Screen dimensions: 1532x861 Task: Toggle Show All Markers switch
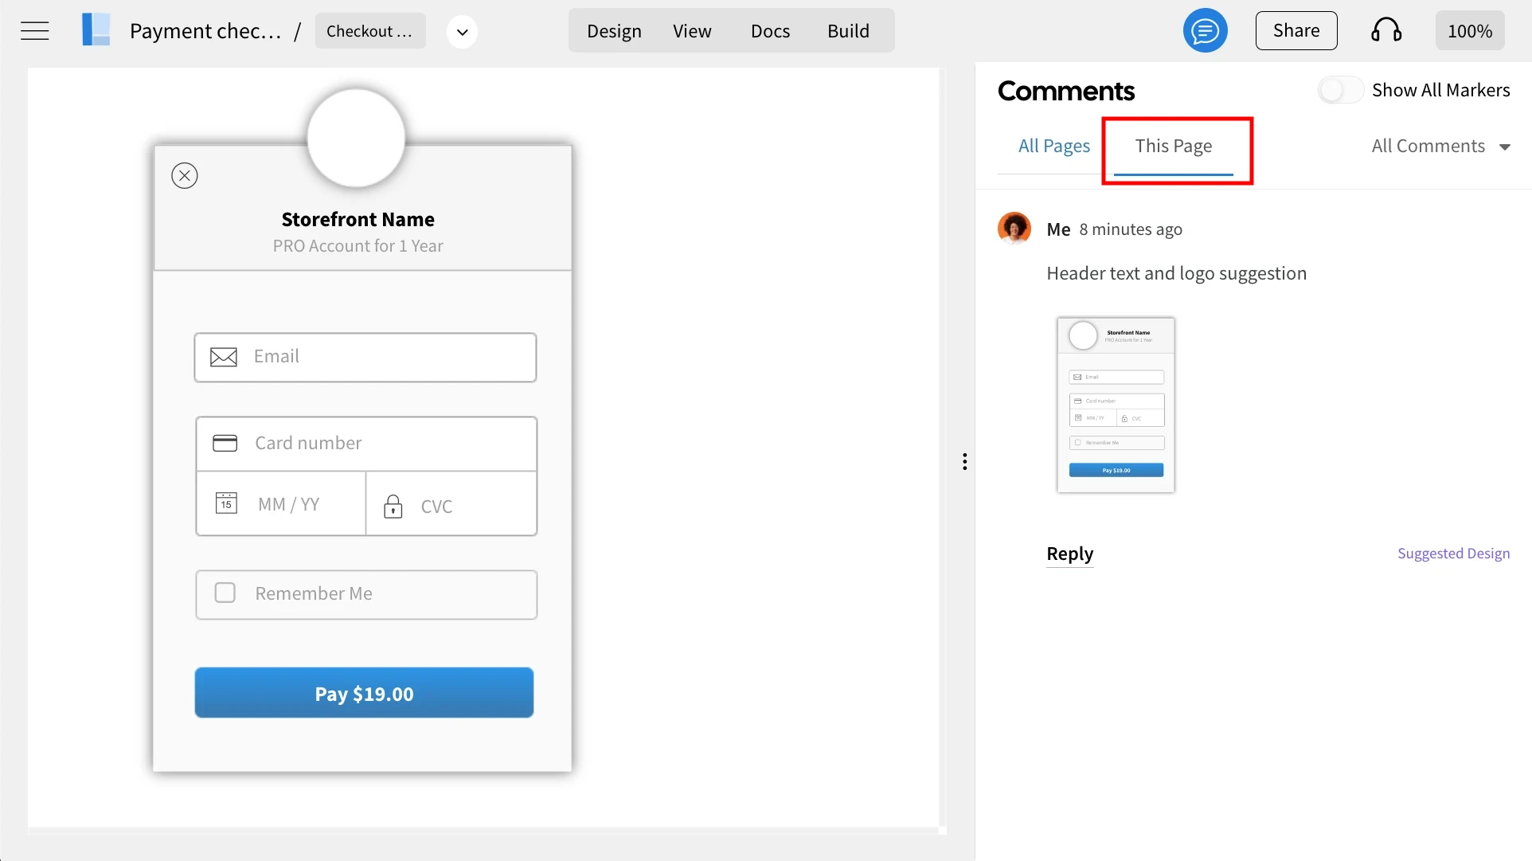(1340, 90)
